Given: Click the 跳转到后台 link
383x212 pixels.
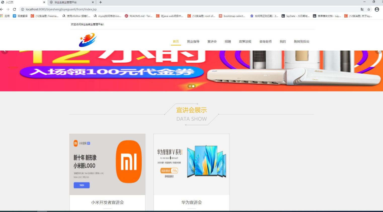Looking at the screenshot, I should (x=301, y=42).
